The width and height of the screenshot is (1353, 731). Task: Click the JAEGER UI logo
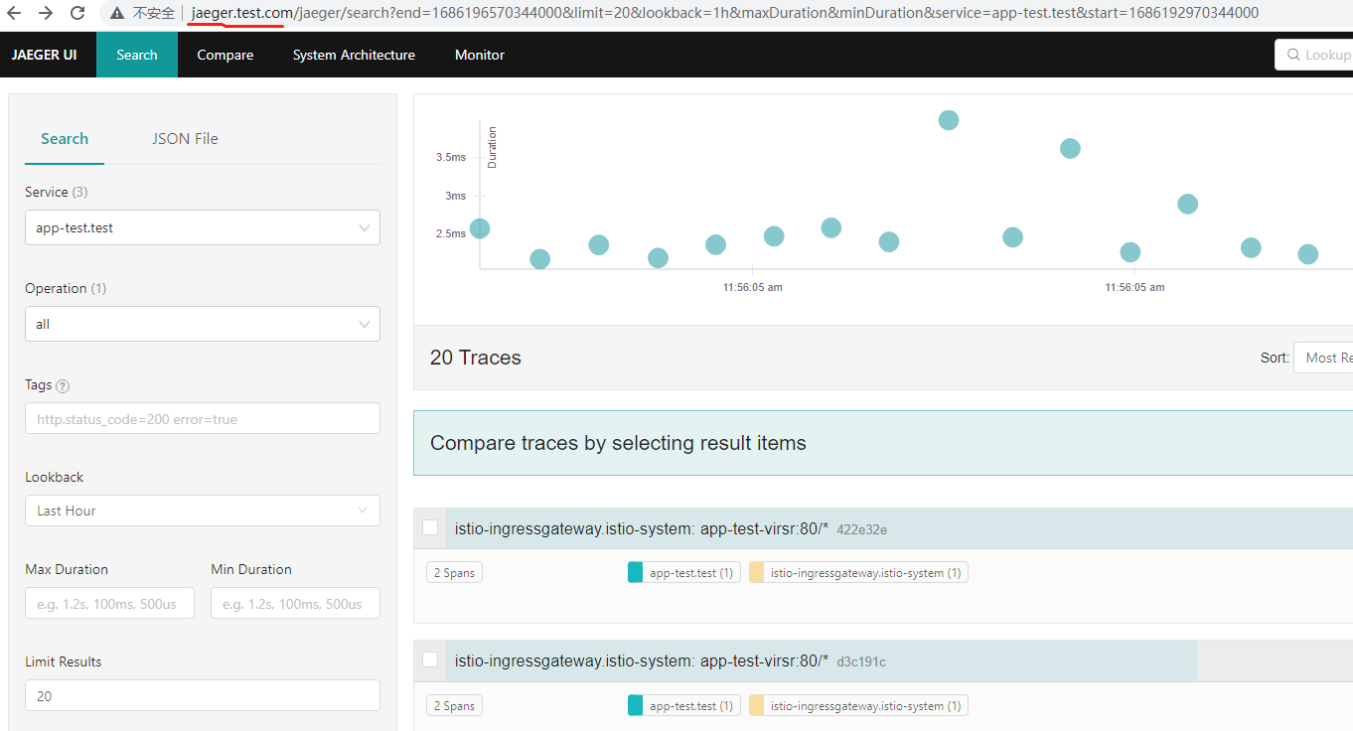click(44, 55)
